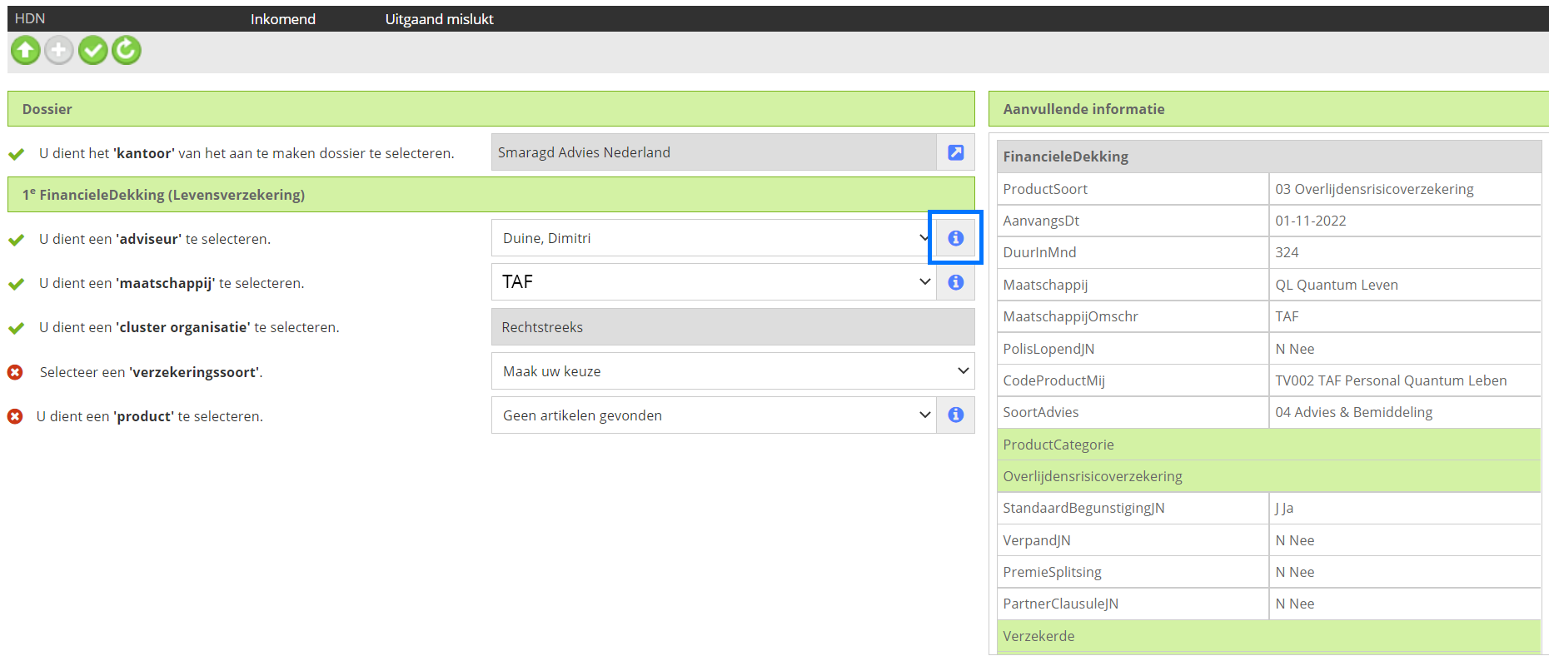The width and height of the screenshot is (1549, 661).
Task: Click the green up arrow toolbar icon
Action: 25,51
